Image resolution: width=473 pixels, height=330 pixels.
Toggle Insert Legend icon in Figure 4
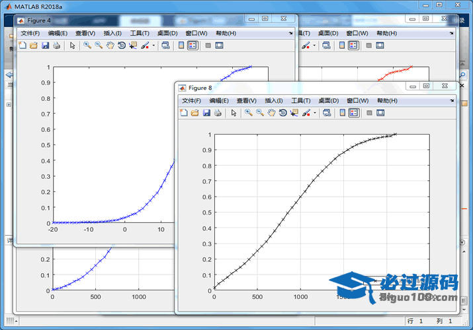click(193, 46)
